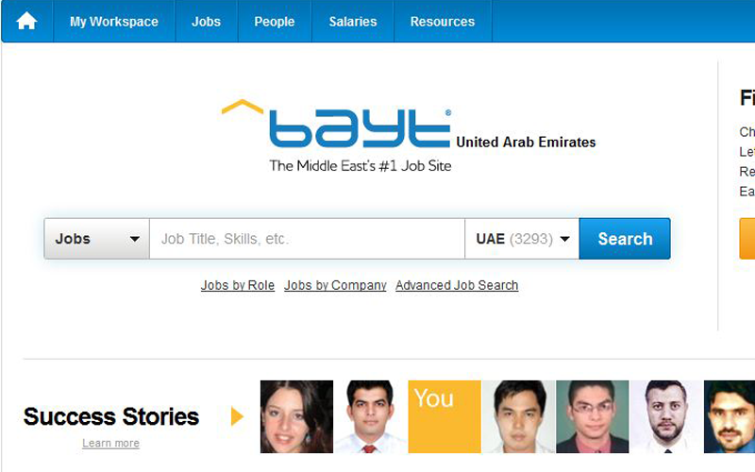Focus the Job Title, Skills input field
Screen dimensions: 755x472
308,239
